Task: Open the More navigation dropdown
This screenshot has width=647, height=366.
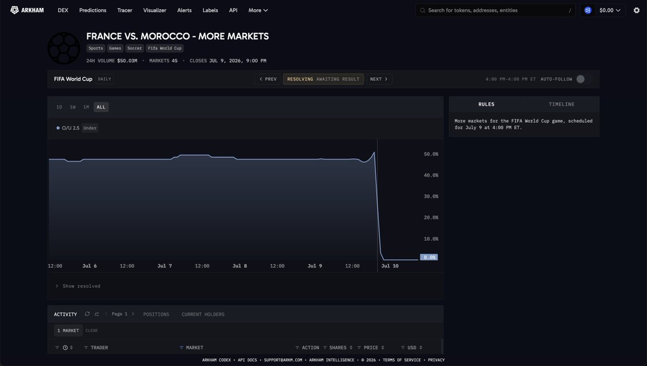Action: [x=258, y=10]
